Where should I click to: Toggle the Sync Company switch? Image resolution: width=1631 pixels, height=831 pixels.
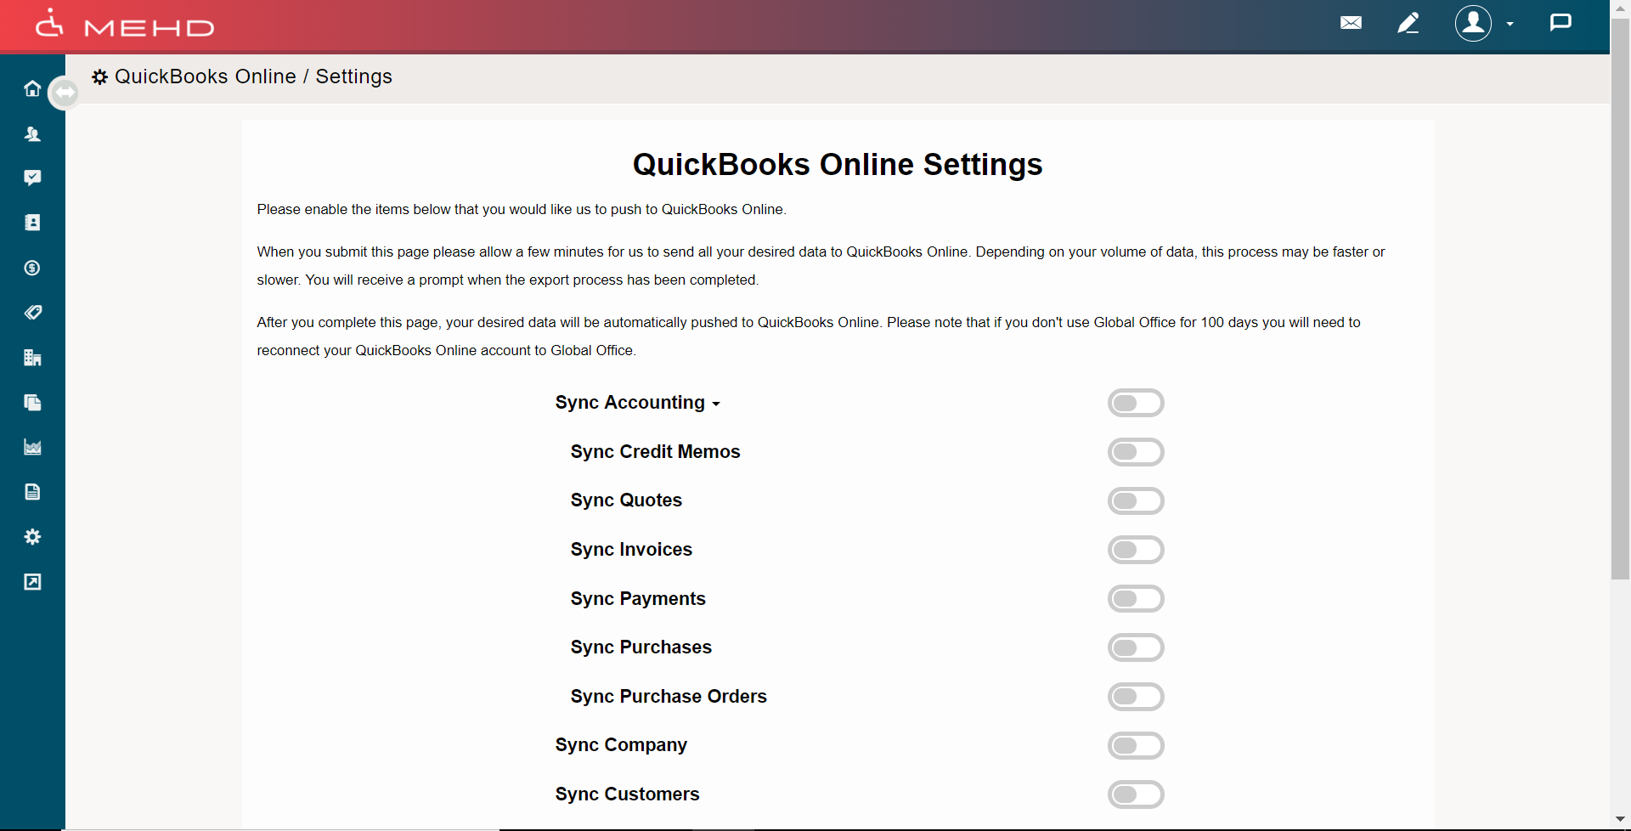click(1136, 745)
